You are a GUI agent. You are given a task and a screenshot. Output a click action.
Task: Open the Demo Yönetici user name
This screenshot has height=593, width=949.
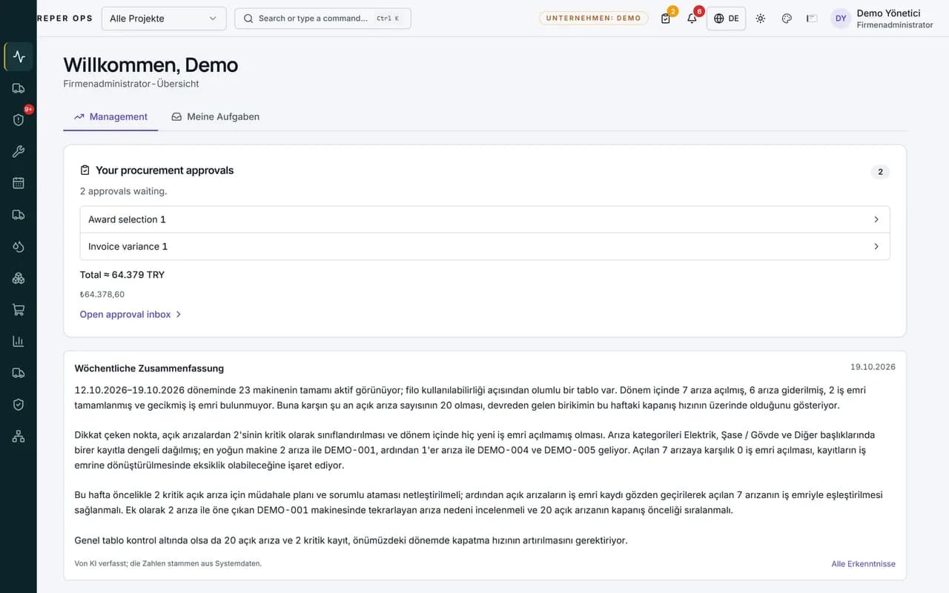tap(888, 13)
